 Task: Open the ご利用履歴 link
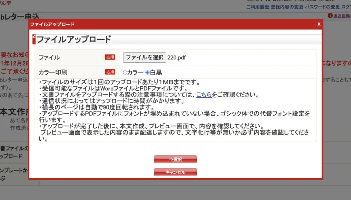257,7
